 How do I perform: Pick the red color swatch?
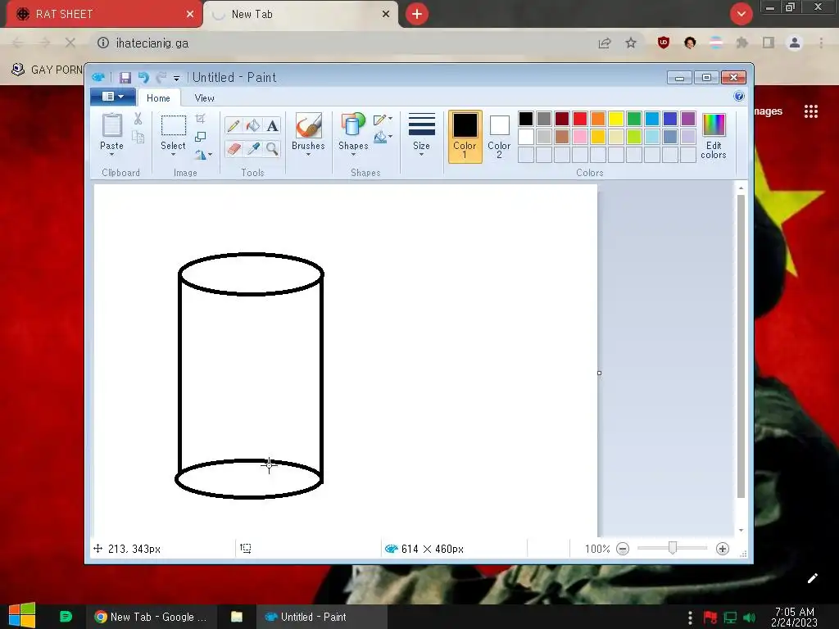coord(580,119)
